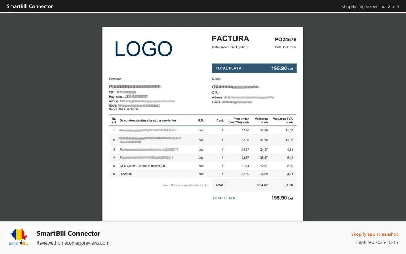Image resolution: width=406 pixels, height=254 pixels.
Task: Click 12.61 unit price in GLS Curier row
Action: [246, 166]
